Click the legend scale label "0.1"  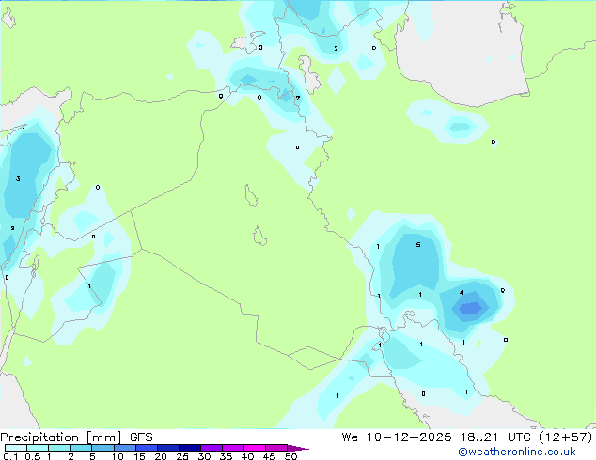click(x=10, y=456)
